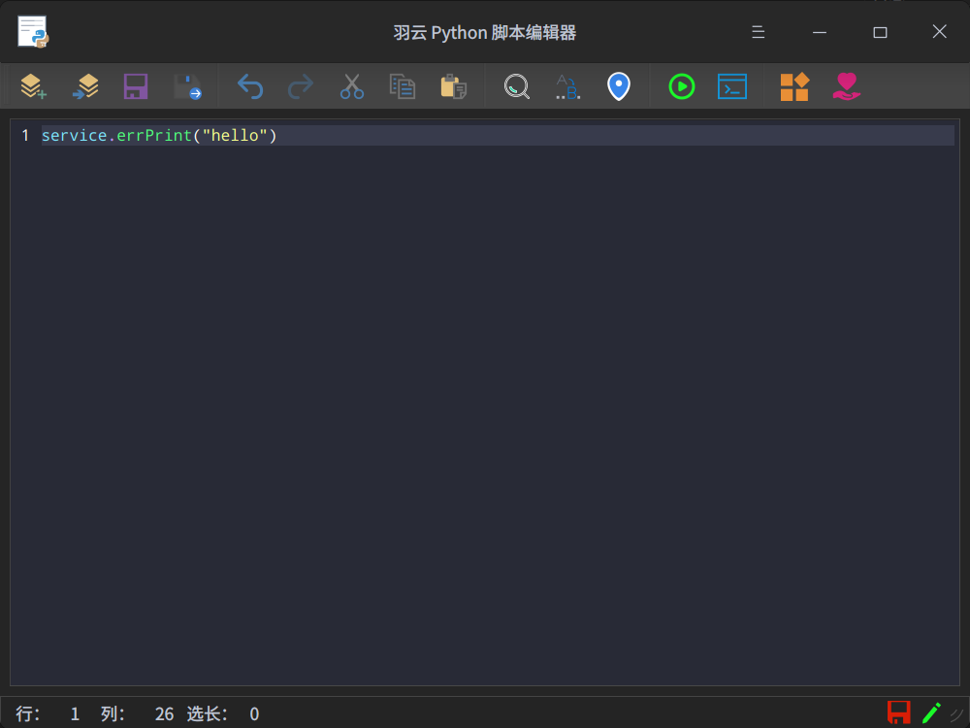Screen dimensions: 970x728
Task: Redo the undone edit
Action: click(301, 86)
